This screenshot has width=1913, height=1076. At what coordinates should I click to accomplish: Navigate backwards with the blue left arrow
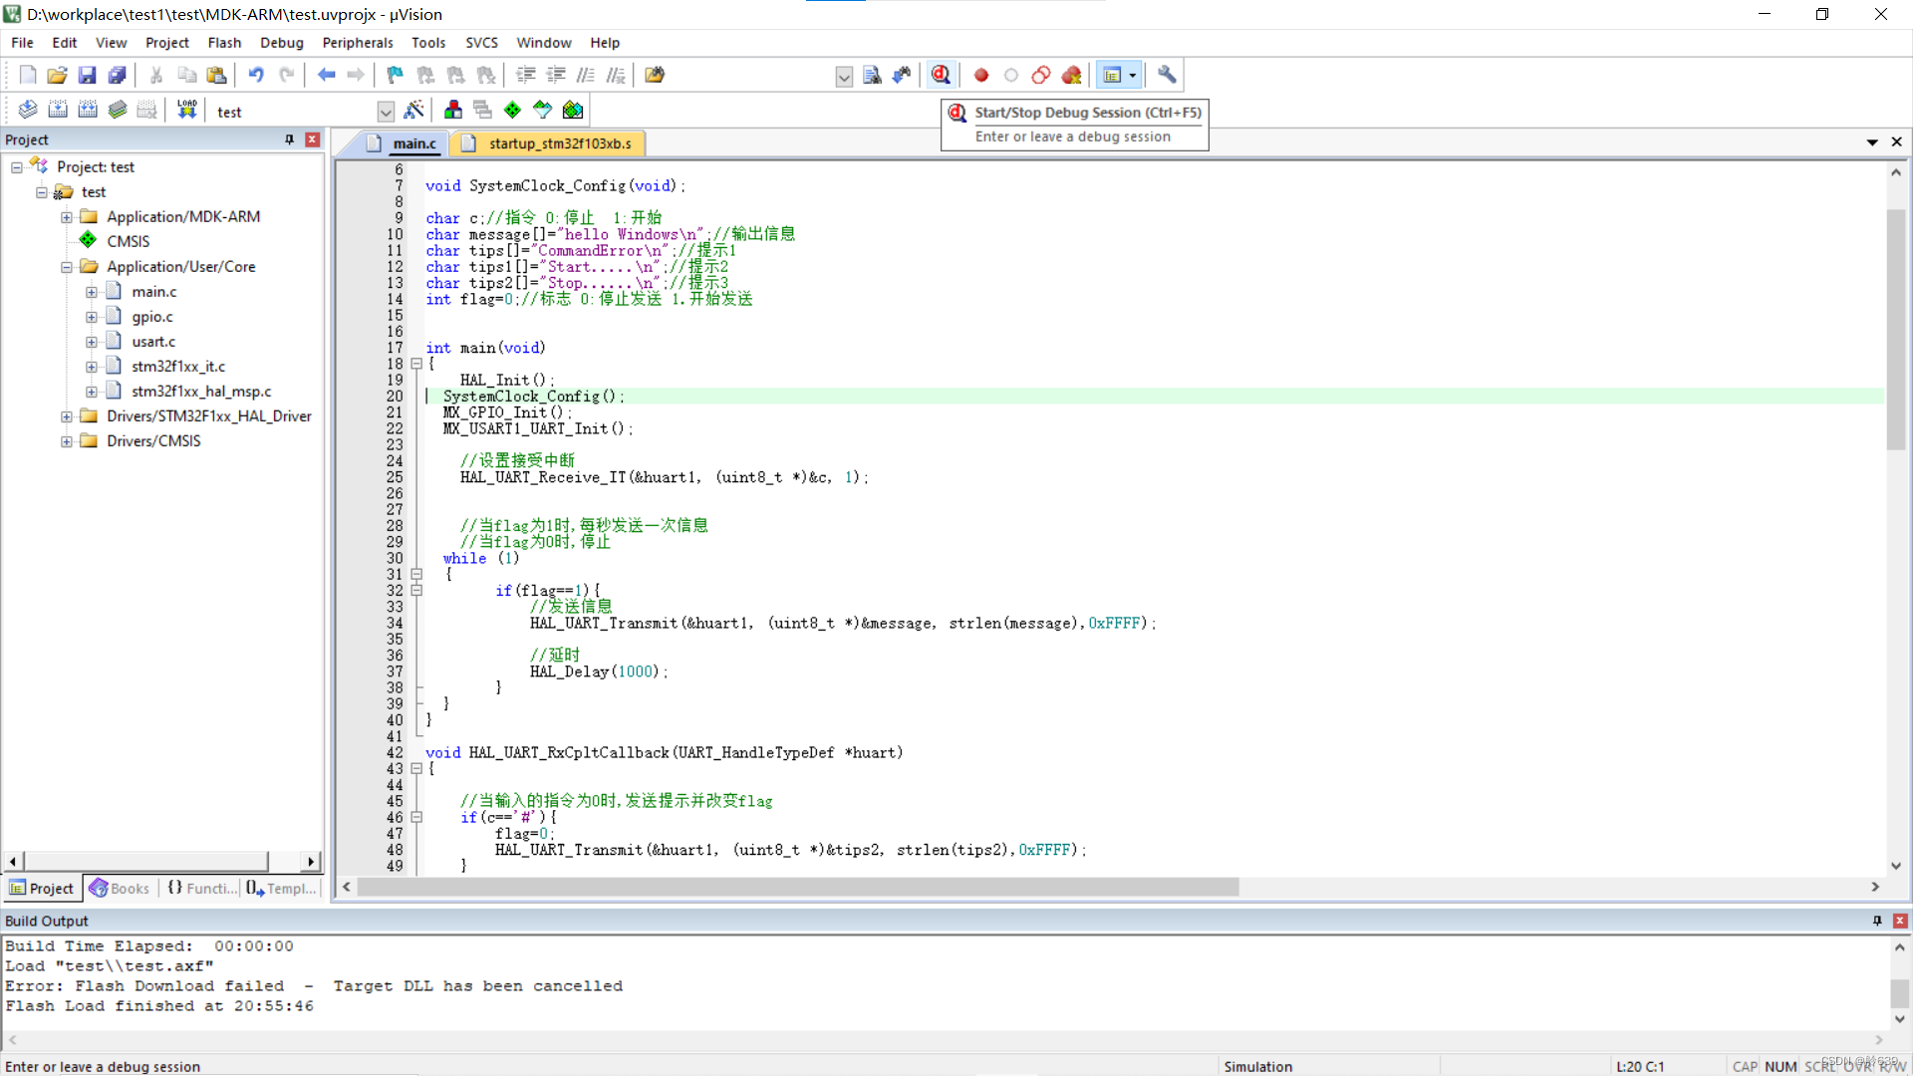(326, 75)
